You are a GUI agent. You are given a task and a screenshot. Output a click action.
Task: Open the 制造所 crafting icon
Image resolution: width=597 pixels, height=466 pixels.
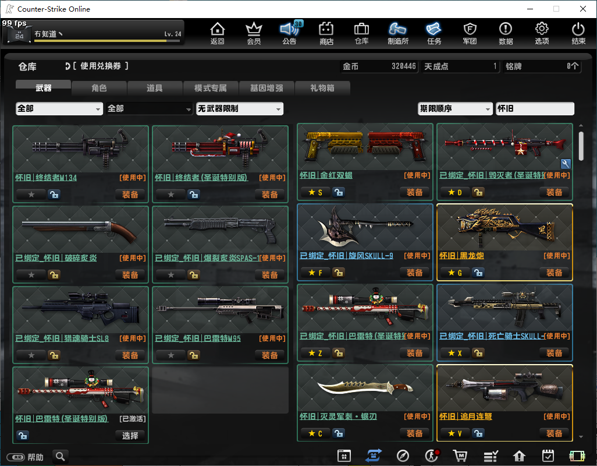click(398, 33)
